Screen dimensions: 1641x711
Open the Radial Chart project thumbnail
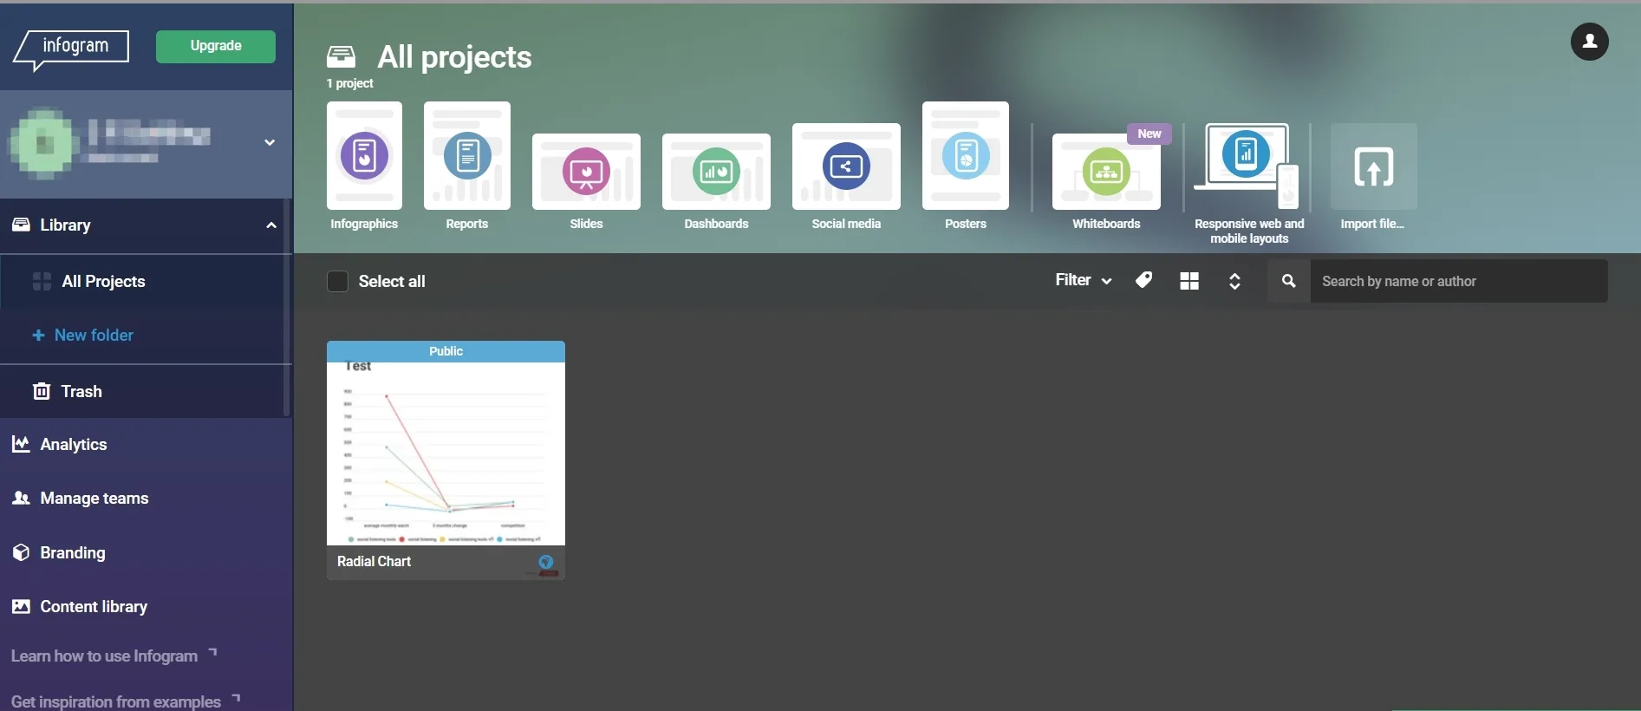(x=446, y=453)
